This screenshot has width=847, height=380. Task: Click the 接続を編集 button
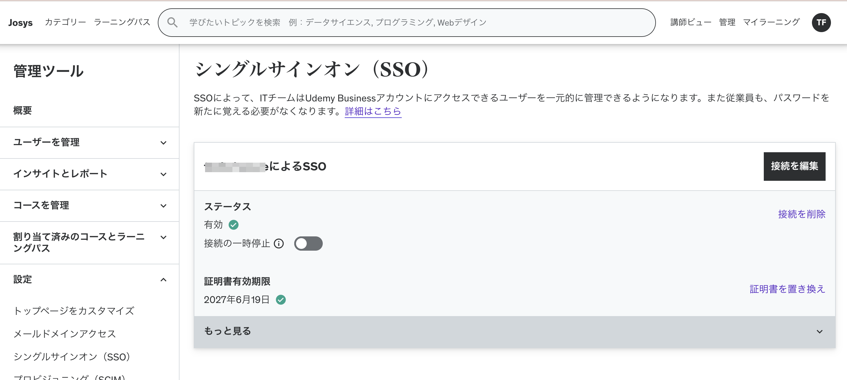794,166
